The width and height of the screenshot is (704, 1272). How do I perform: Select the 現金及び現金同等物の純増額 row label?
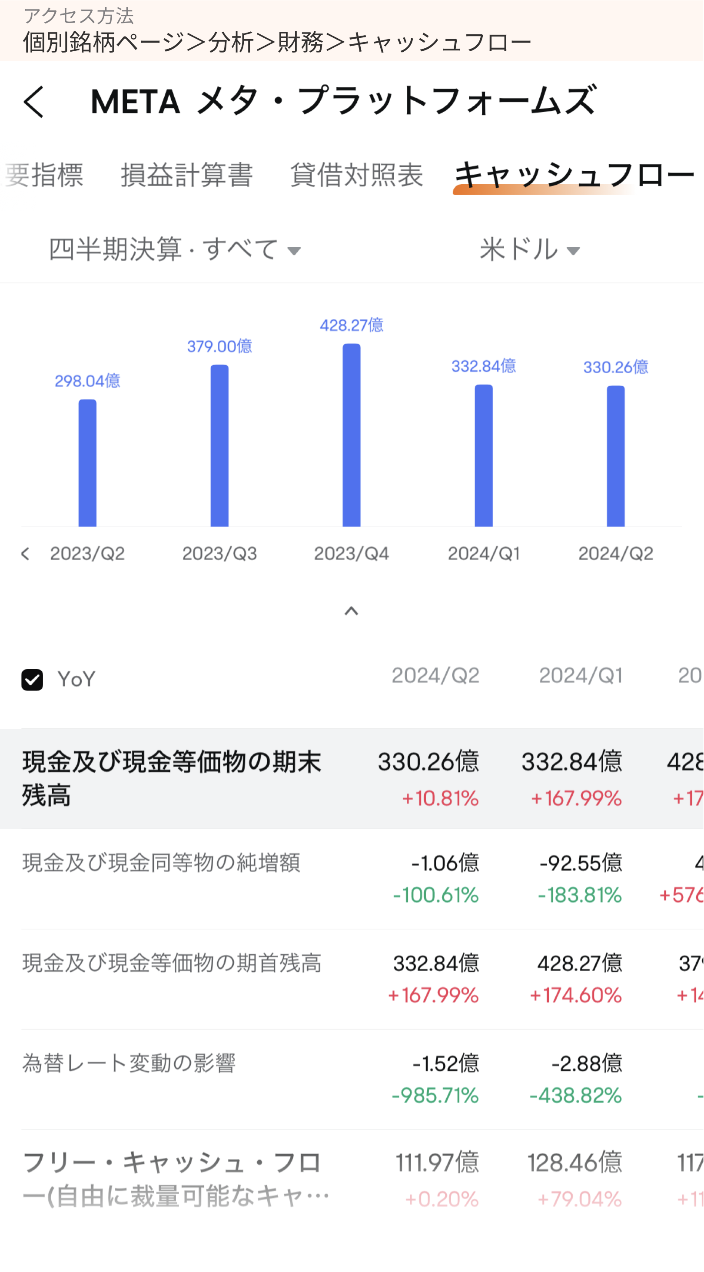tap(161, 863)
